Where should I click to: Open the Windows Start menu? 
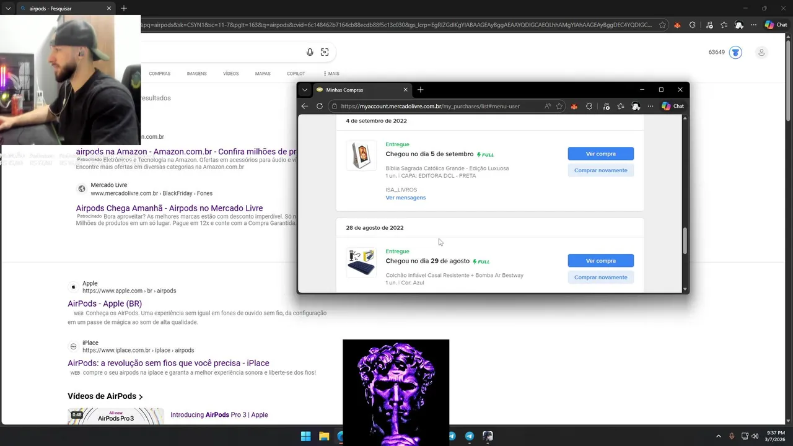click(x=305, y=436)
